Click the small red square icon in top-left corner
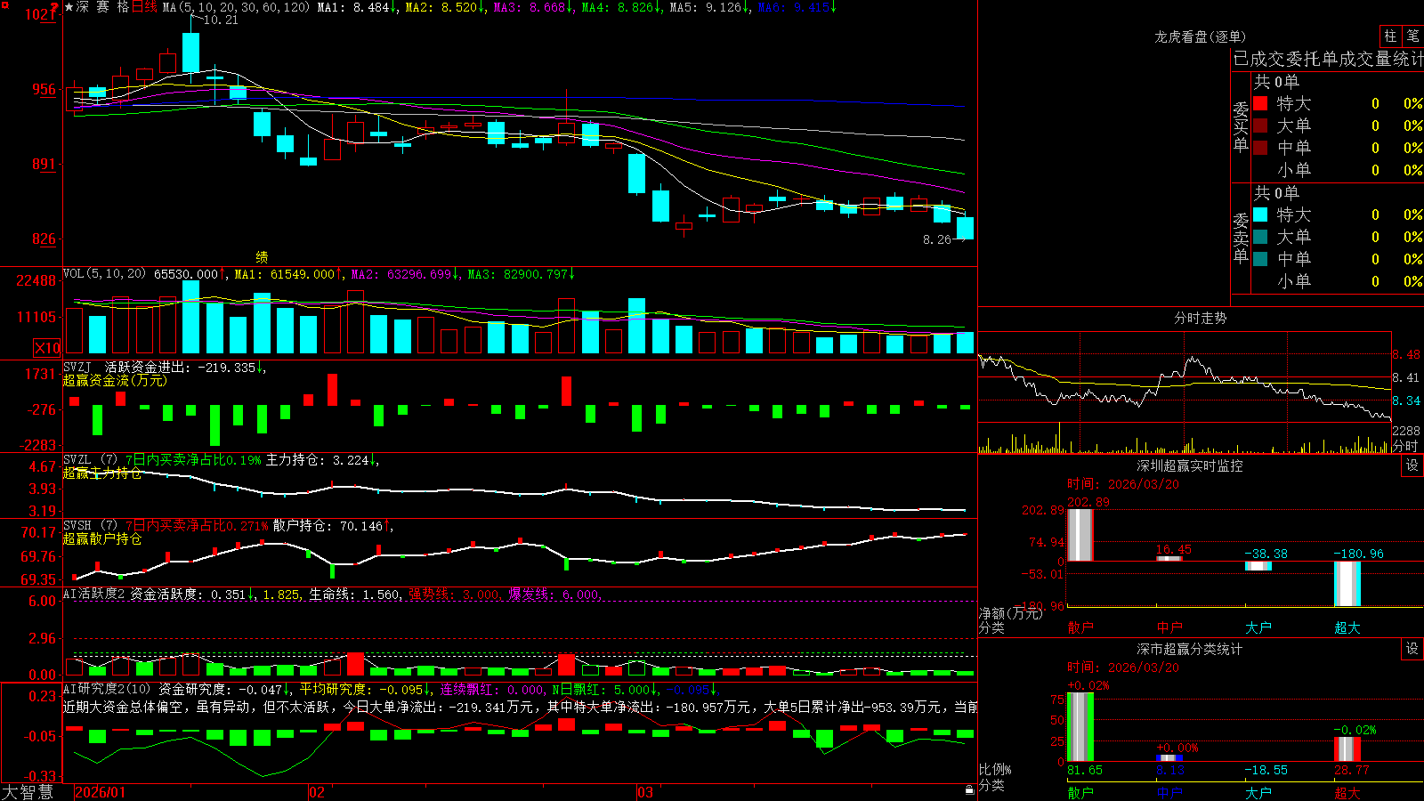 (4, 4)
